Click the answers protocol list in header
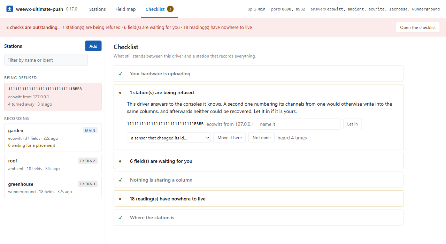 (x=375, y=9)
